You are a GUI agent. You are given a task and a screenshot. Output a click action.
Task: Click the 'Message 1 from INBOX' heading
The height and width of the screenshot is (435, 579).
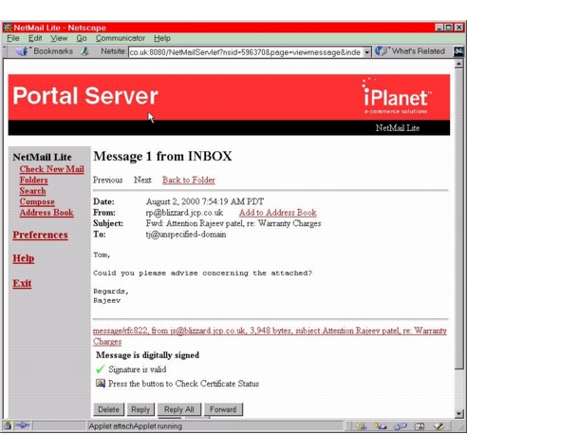tap(162, 156)
